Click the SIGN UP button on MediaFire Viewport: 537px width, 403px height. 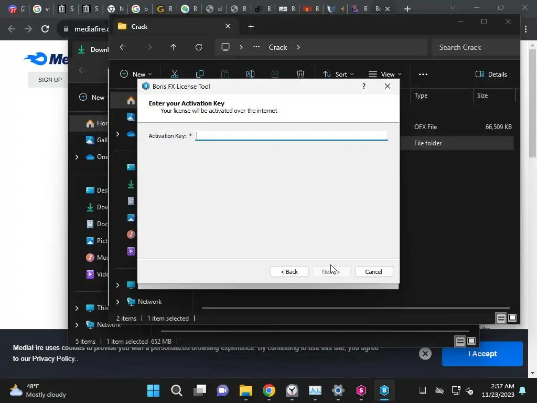point(50,80)
